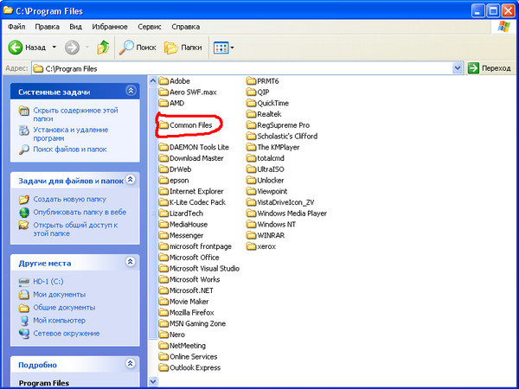Select the QuickTime folder icon
Viewport: 519px width, 389px height.
pyautogui.click(x=252, y=103)
